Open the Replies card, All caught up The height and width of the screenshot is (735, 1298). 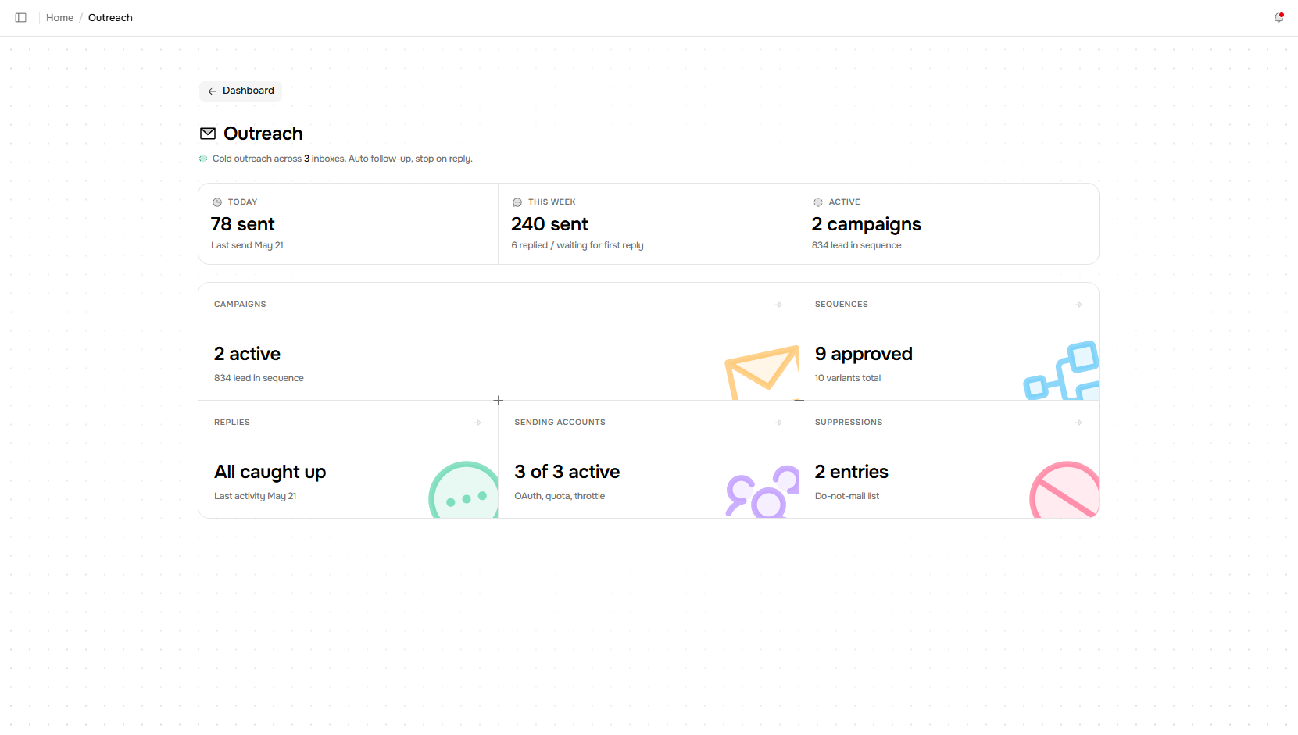pyautogui.click(x=349, y=459)
